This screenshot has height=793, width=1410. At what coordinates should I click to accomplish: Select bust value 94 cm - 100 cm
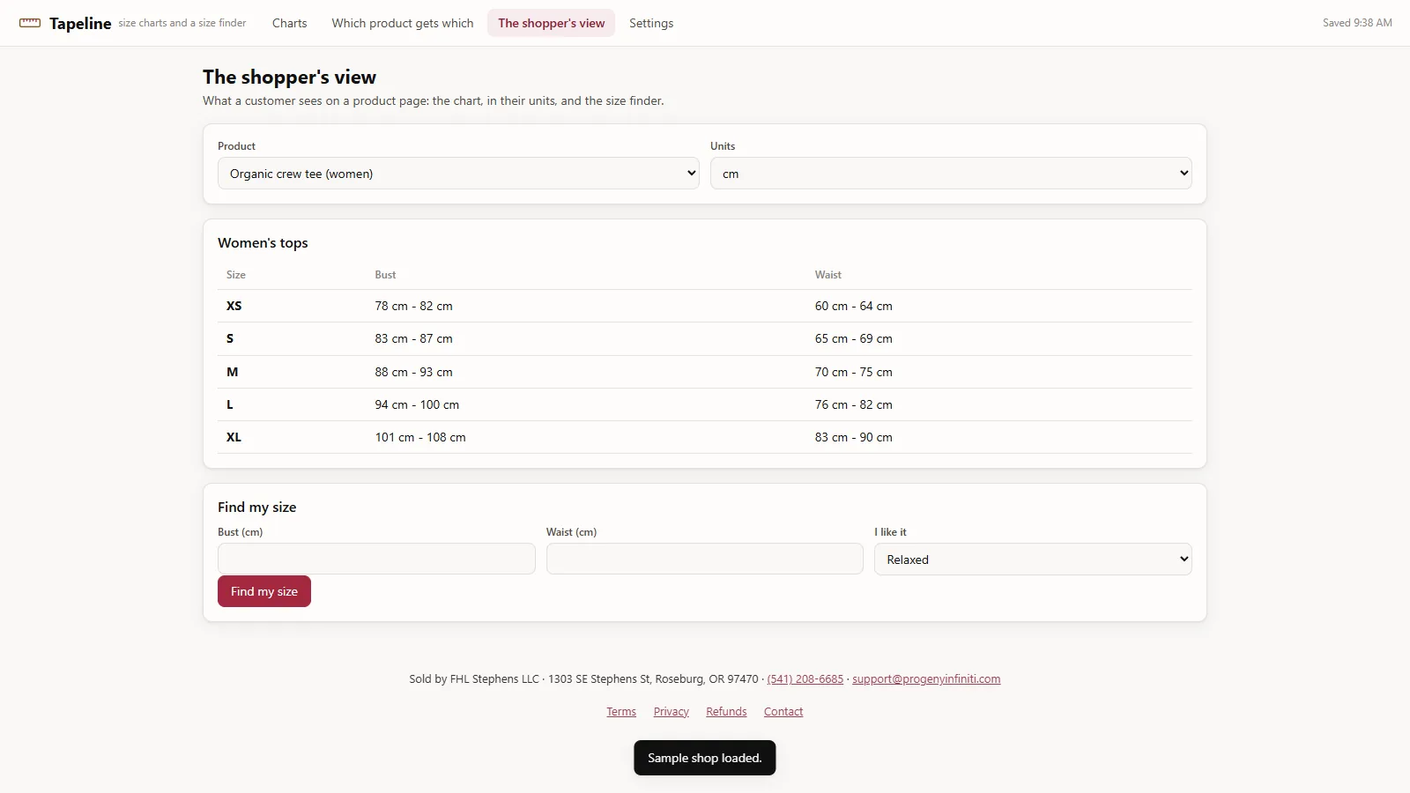click(417, 404)
